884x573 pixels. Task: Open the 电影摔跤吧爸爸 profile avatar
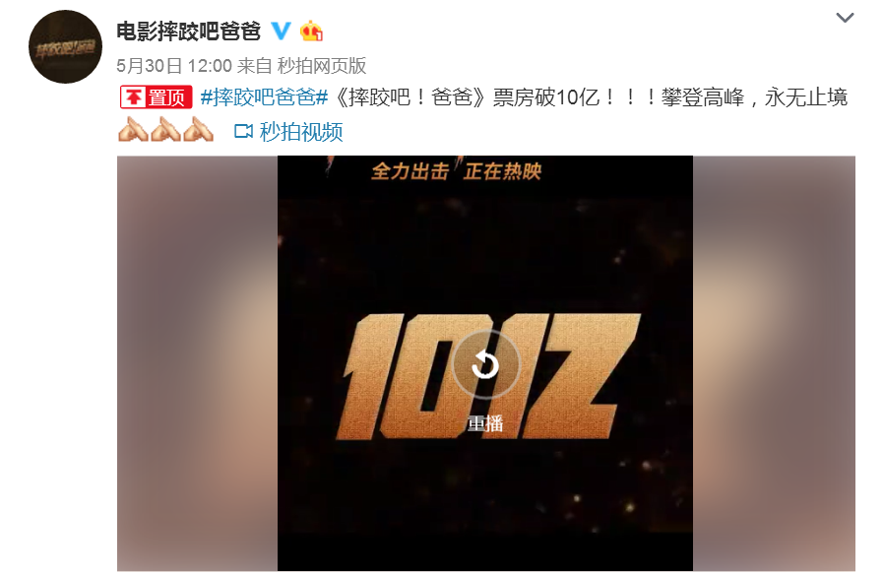tap(65, 46)
